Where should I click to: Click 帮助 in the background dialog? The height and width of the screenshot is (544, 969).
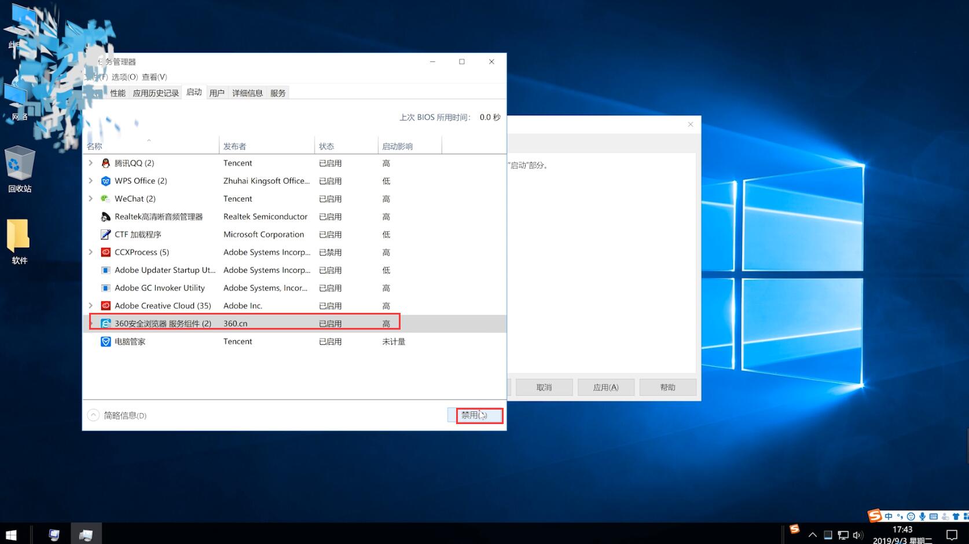[x=668, y=388]
